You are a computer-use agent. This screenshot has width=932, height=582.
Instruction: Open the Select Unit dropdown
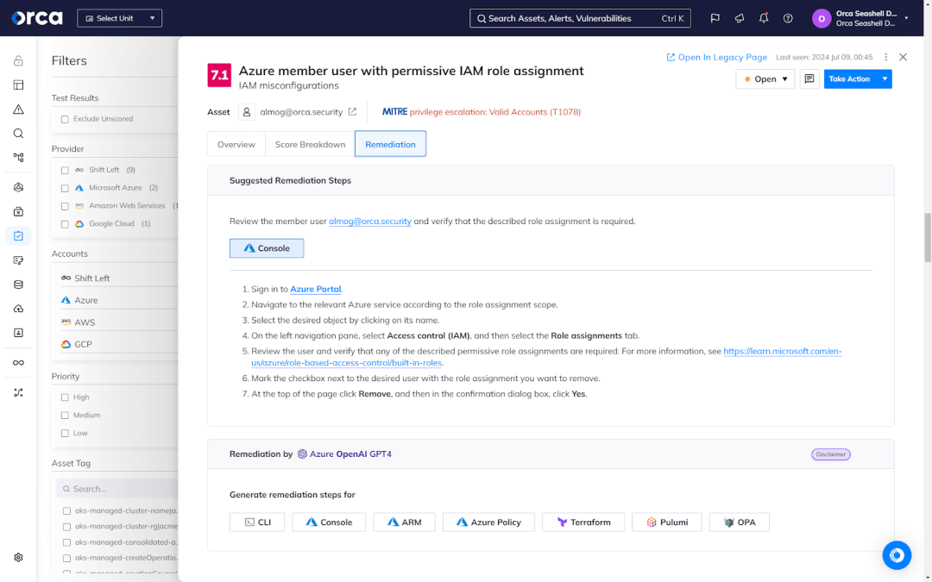point(119,18)
